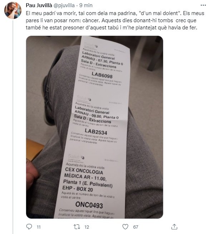Click the retweet count 12
The image size is (211, 234).
click(87, 227)
